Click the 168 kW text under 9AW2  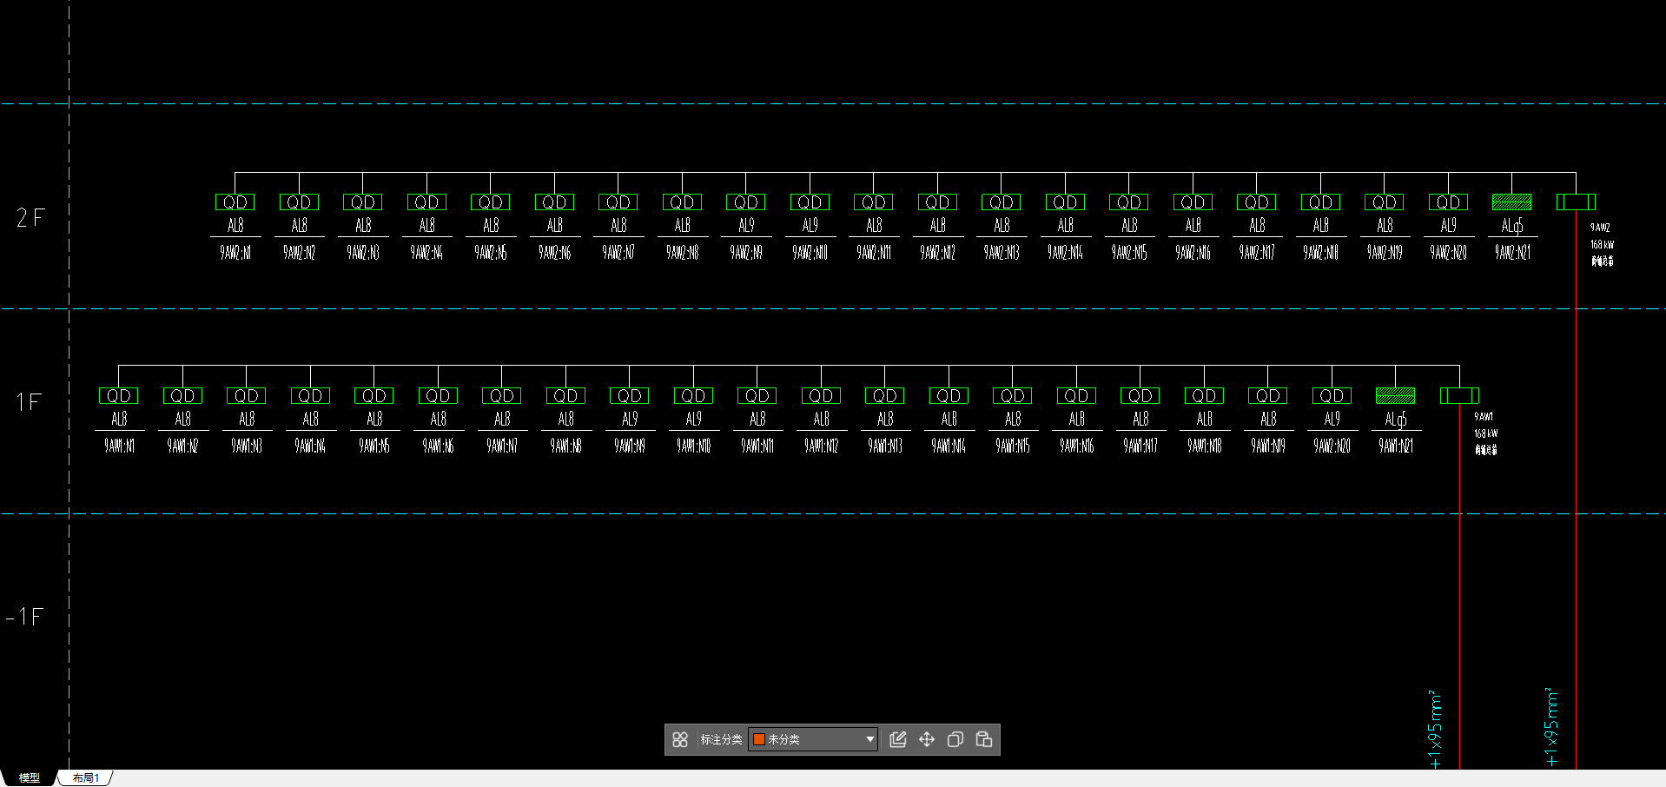coord(1602,245)
